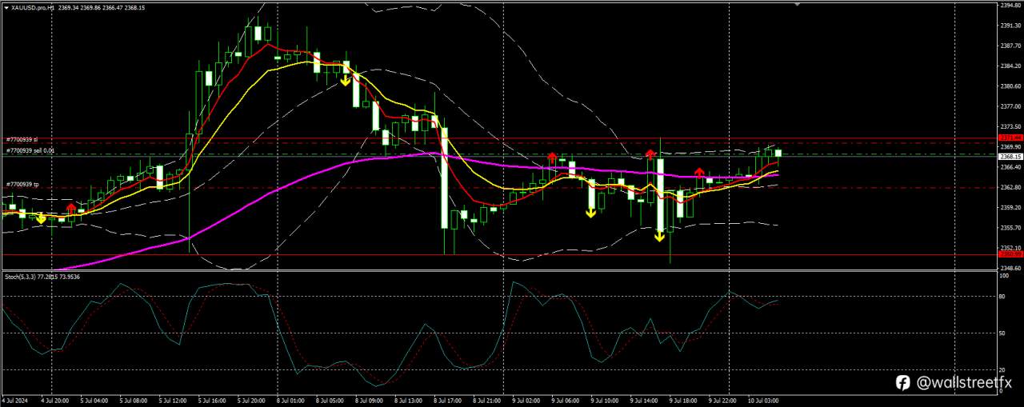Click the 8 Jul 01:00 time label
The image size is (1024, 407).
pos(291,399)
